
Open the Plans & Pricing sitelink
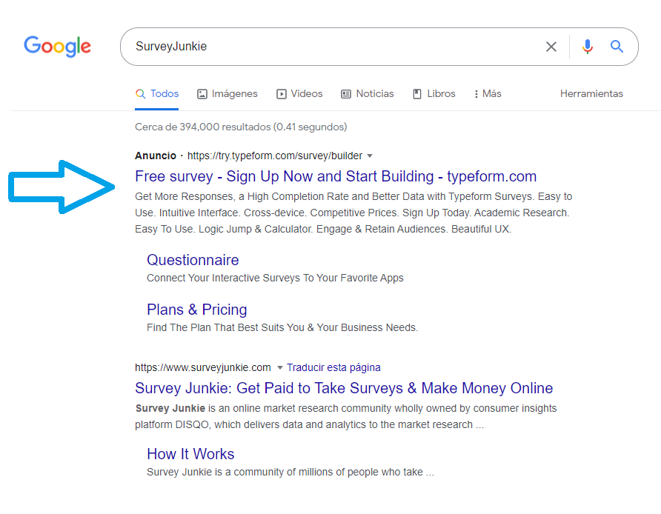pyautogui.click(x=197, y=310)
